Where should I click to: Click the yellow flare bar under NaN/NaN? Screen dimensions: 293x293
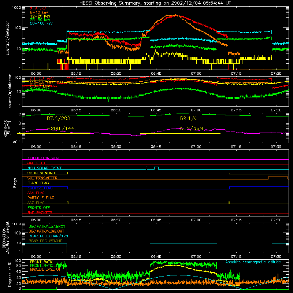tap(180, 133)
